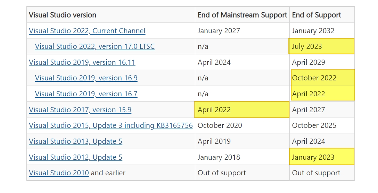Viewport: 378px width, 193px height.
Task: Click Visual Studio 2019, version 16.7 link
Action: pos(86,94)
